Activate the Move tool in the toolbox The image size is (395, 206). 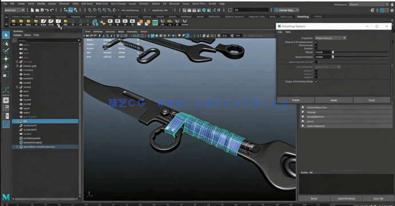pyautogui.click(x=6, y=59)
